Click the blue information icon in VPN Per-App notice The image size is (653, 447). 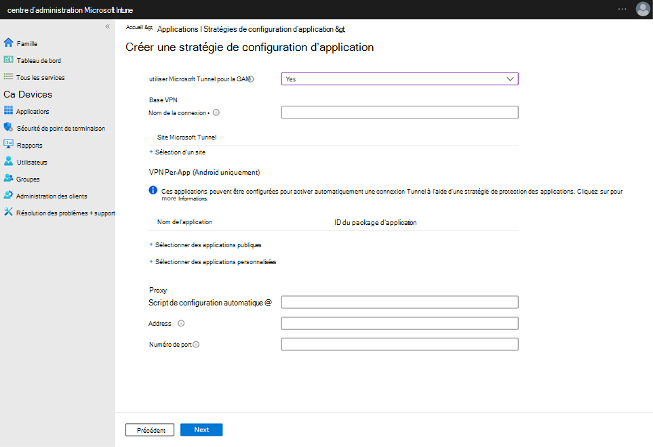point(153,190)
